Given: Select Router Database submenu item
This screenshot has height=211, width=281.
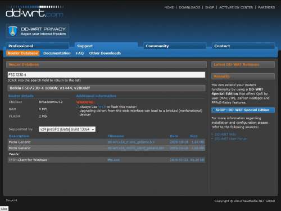Looking at the screenshot, I should click(x=23, y=53).
